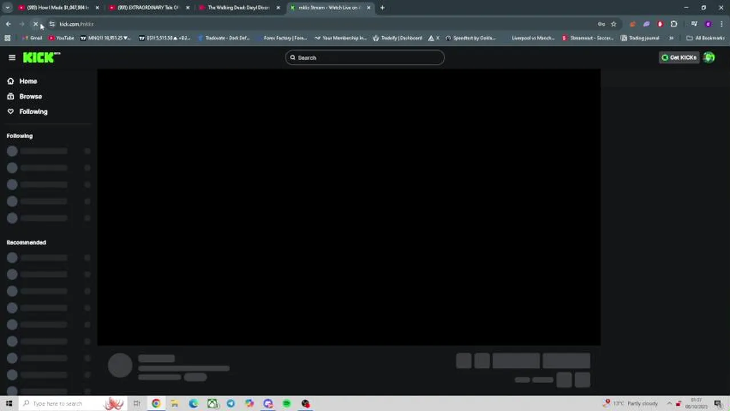Open Telegram from the taskbar

231,404
